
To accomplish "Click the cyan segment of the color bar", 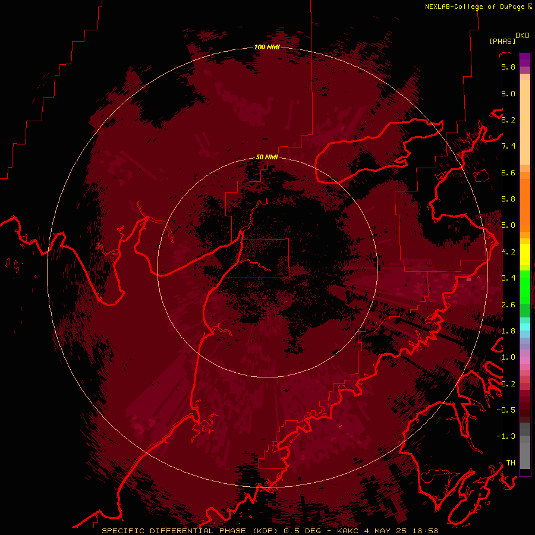I will tap(525, 327).
